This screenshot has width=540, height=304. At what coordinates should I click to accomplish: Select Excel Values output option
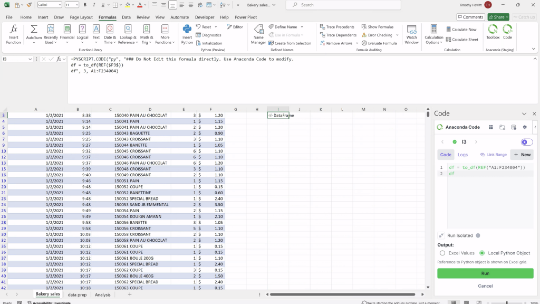442,253
